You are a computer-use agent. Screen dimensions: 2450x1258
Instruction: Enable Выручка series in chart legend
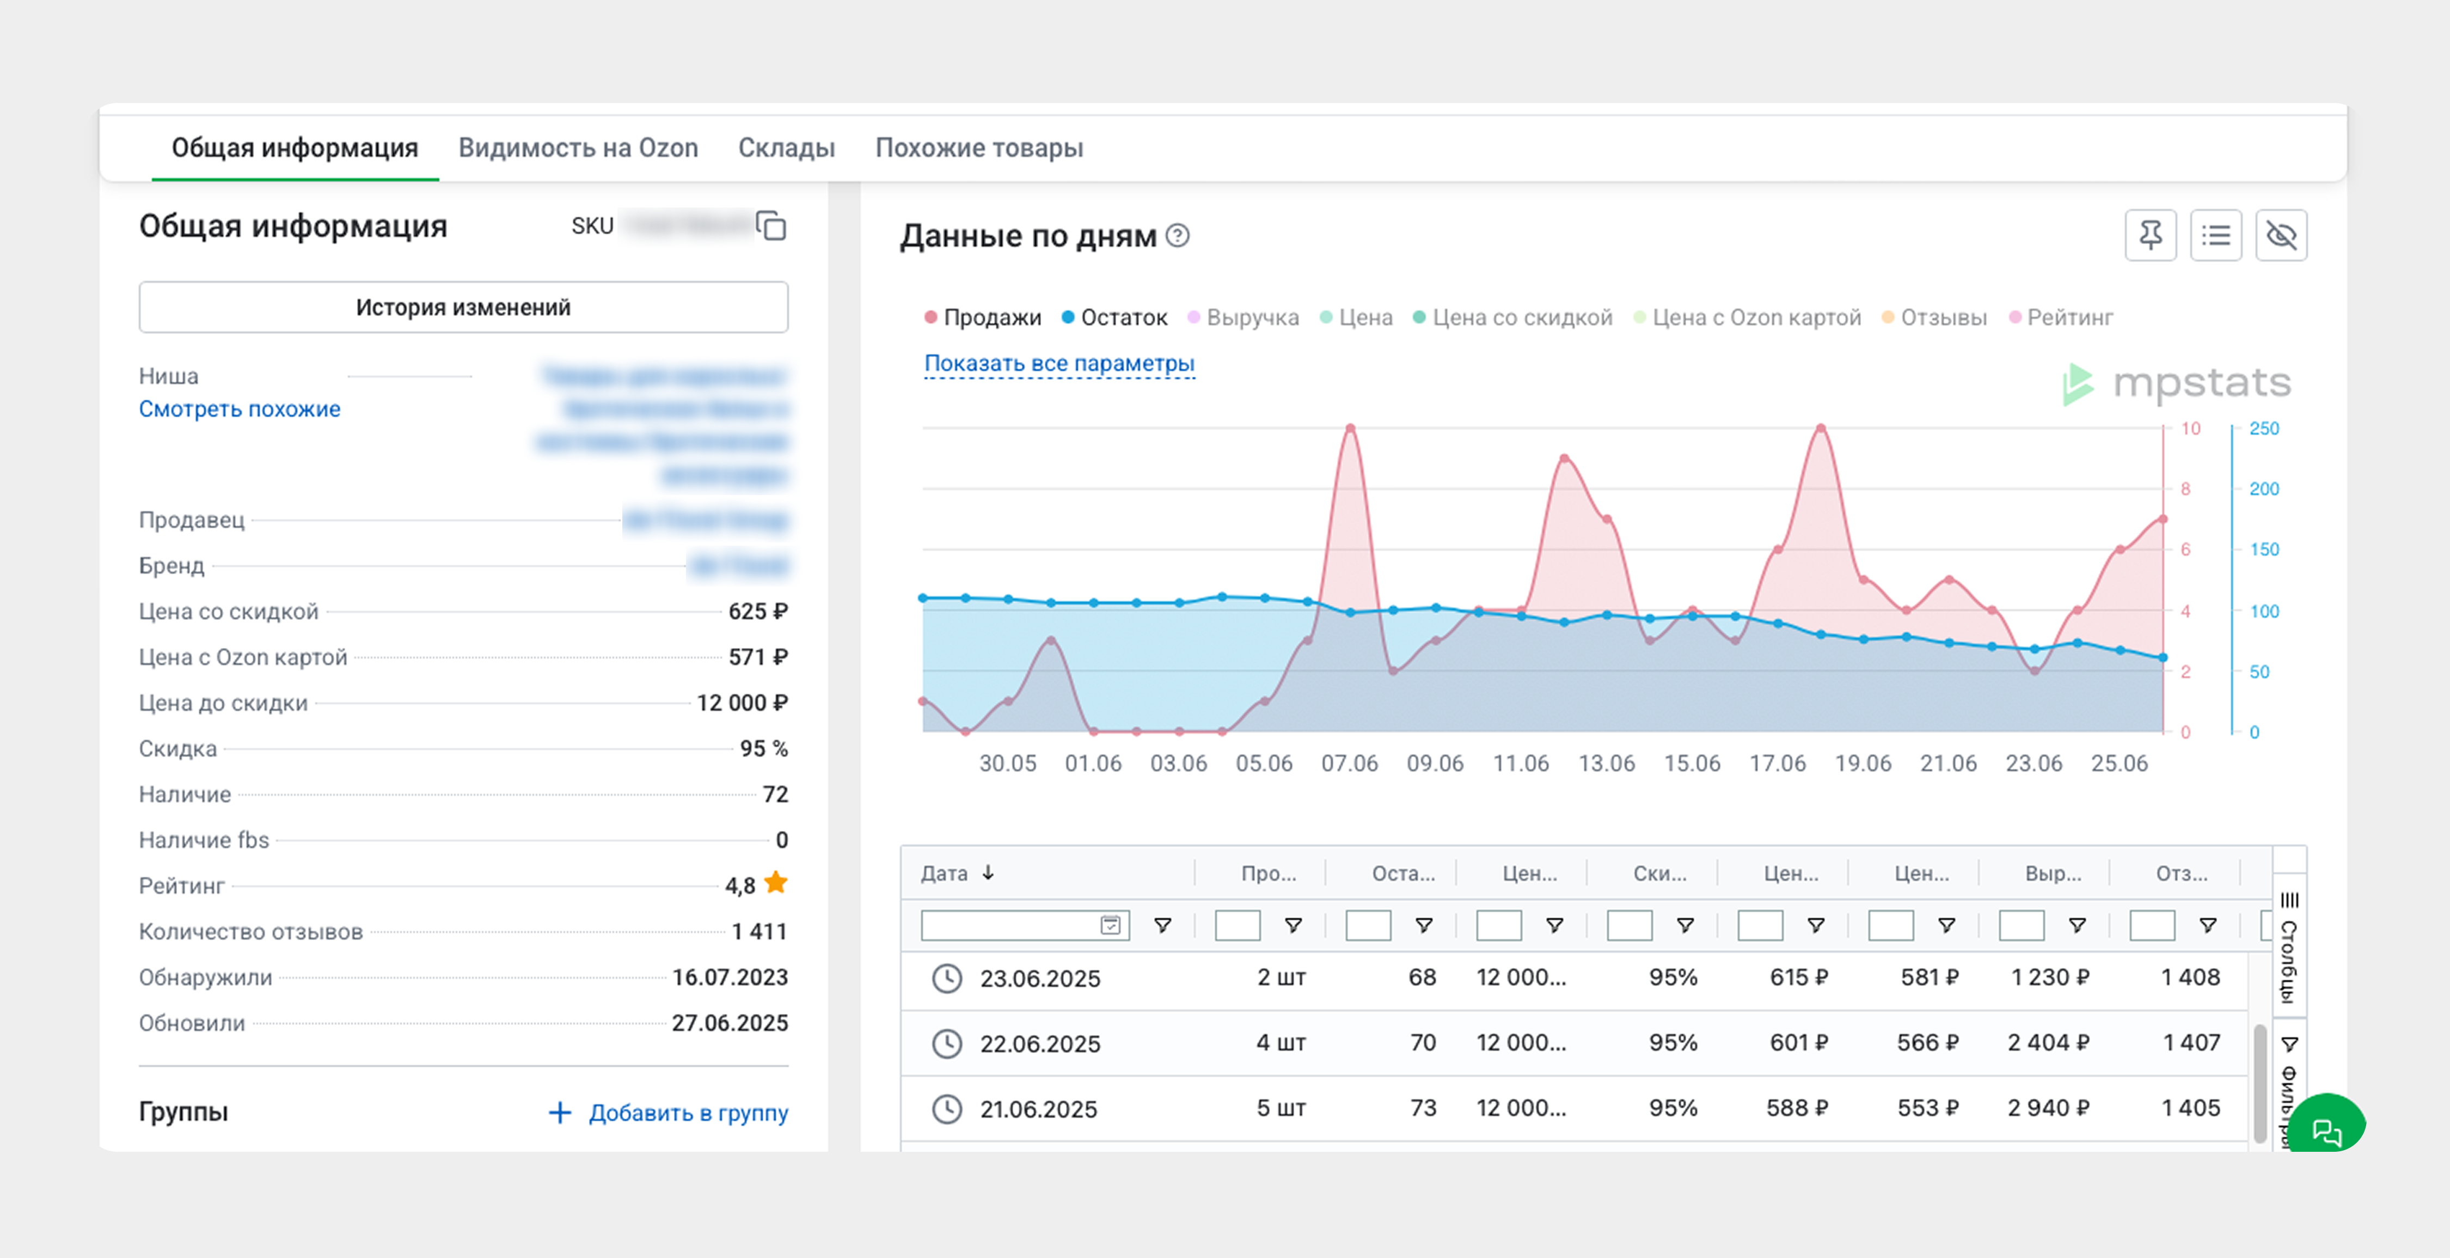pyautogui.click(x=1243, y=318)
